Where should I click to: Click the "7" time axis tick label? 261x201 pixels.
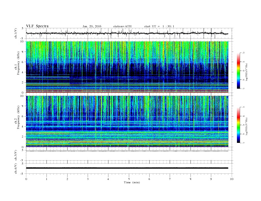coord(170,179)
